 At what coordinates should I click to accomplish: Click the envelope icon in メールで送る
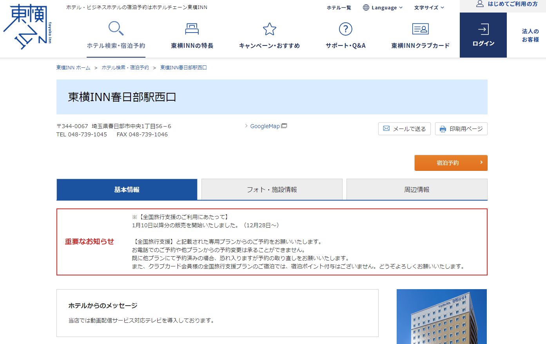point(386,129)
